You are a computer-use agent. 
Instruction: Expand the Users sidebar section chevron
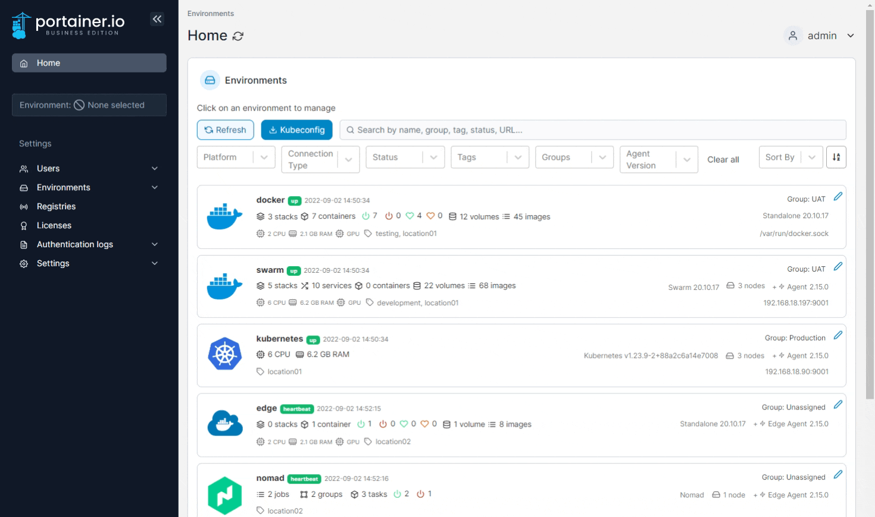pyautogui.click(x=155, y=169)
